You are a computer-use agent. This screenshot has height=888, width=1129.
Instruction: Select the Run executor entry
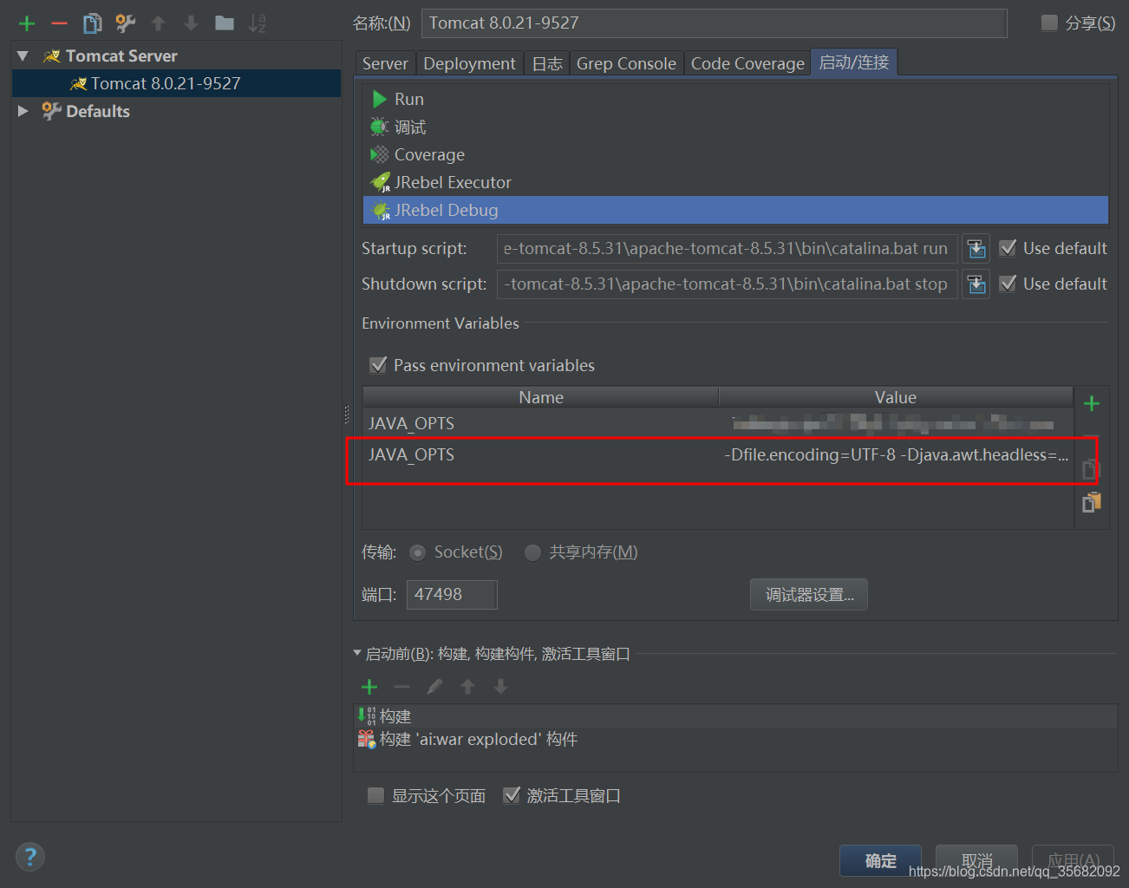735,99
